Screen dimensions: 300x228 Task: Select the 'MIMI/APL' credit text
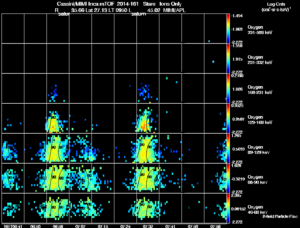tap(174, 10)
